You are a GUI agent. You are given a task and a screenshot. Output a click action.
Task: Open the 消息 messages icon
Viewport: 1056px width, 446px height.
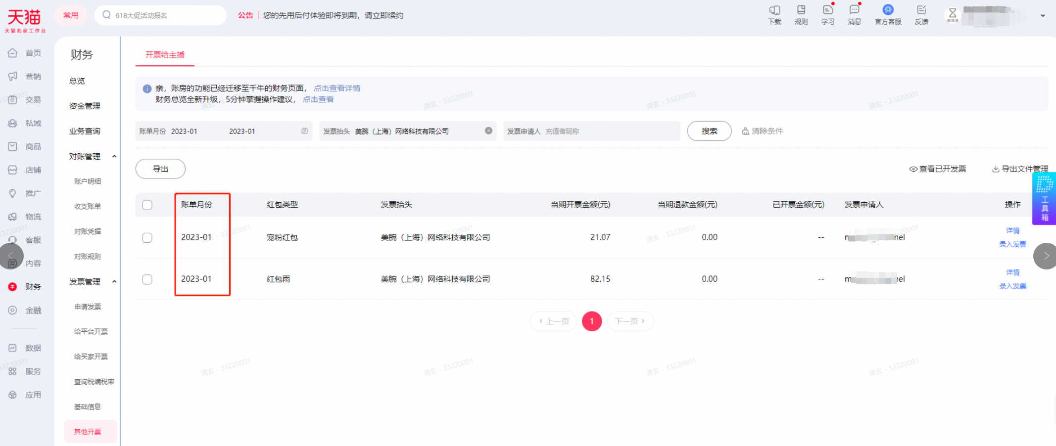pos(855,10)
